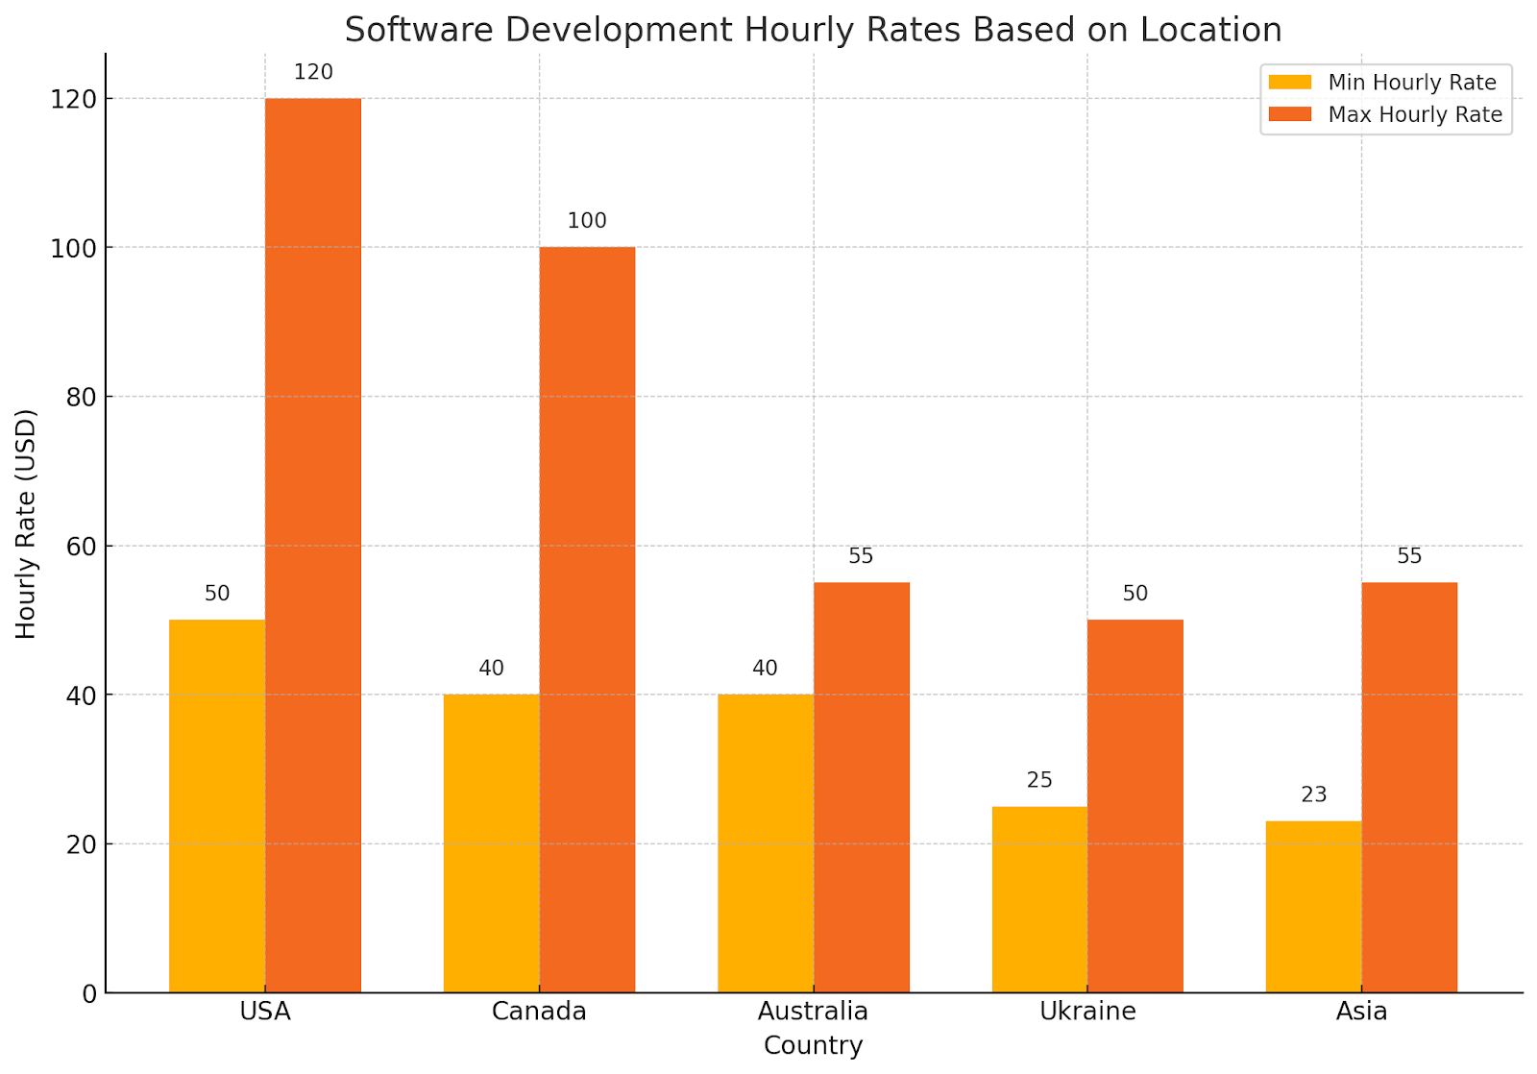Click the USA max rate bar labeled 120
Screen dimensions: 1537x1074
point(313,546)
